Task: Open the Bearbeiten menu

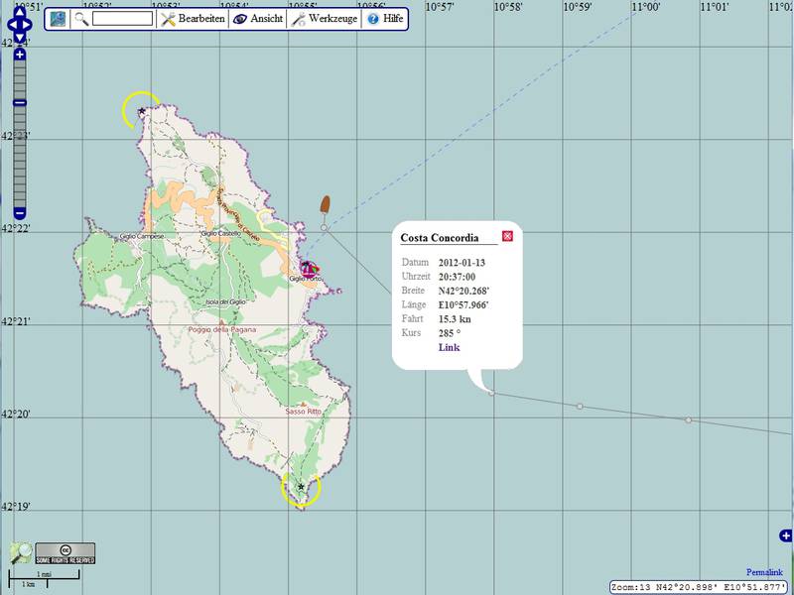Action: coord(193,19)
